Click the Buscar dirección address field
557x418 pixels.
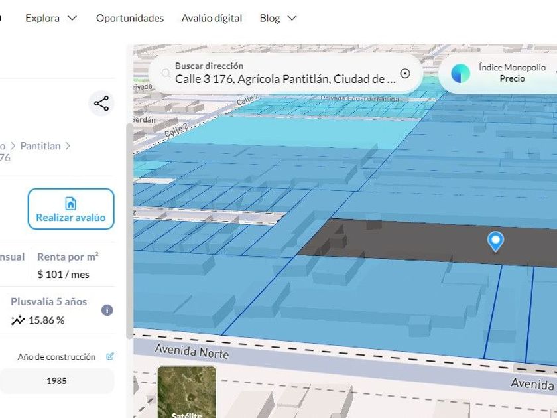coord(285,79)
